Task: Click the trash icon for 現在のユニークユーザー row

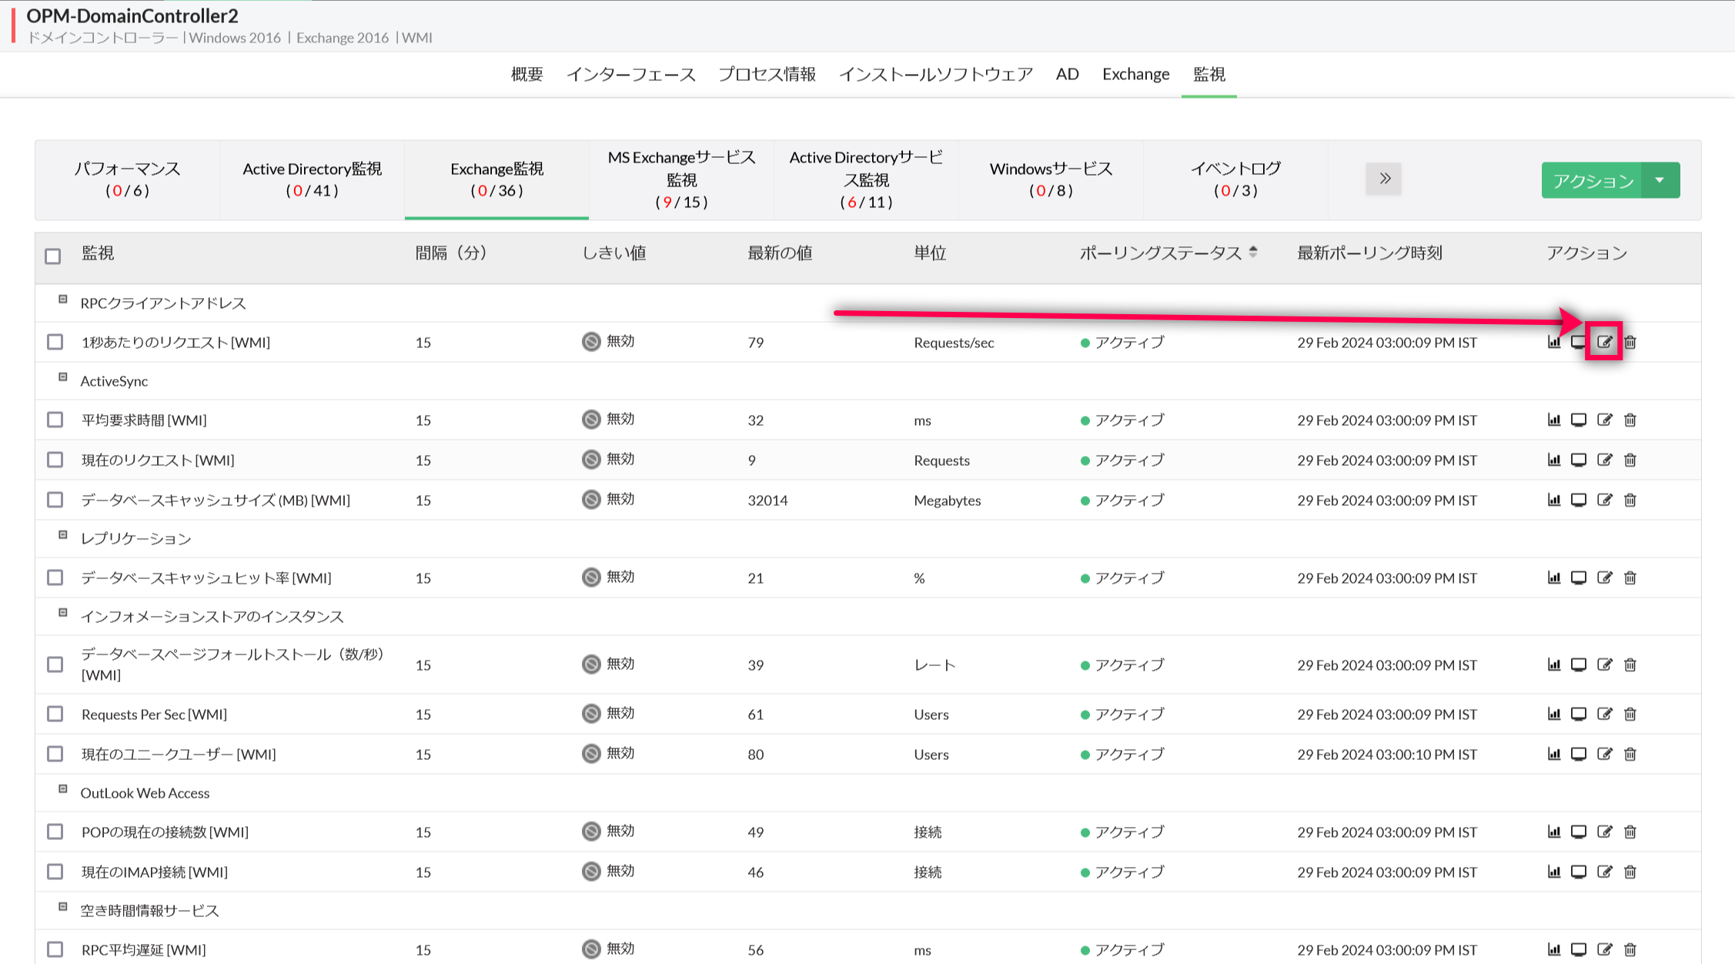Action: [x=1630, y=754]
